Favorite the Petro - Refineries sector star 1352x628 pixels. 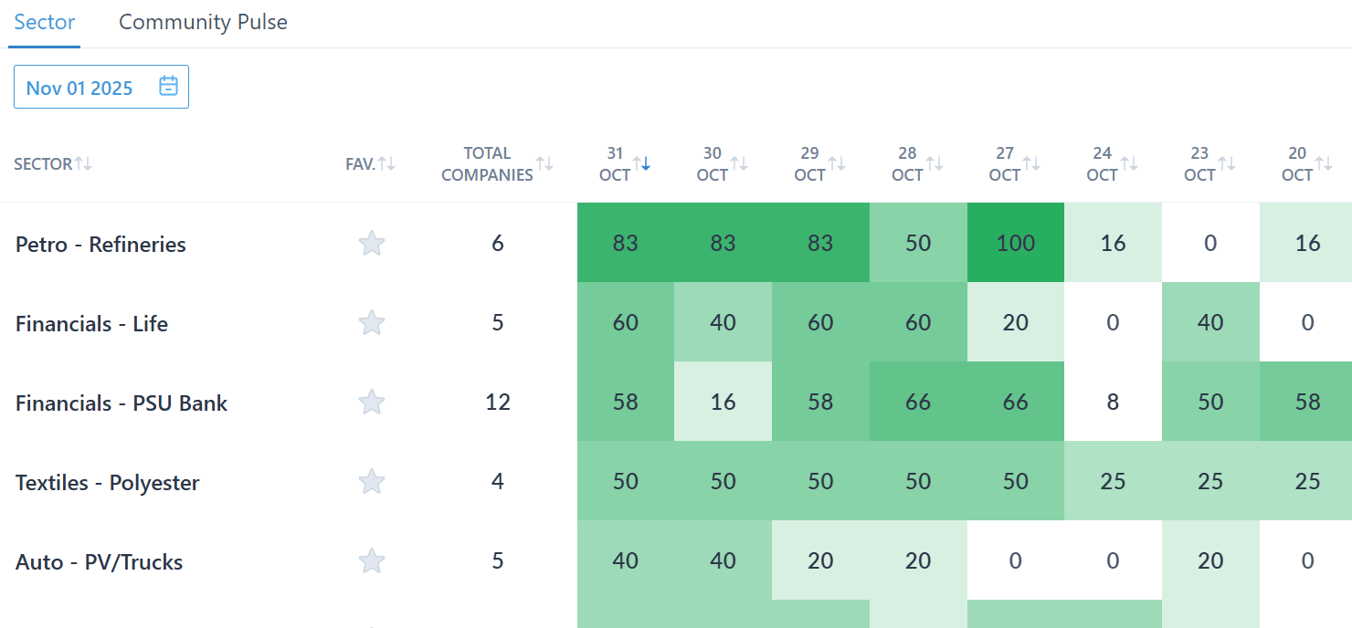click(371, 244)
